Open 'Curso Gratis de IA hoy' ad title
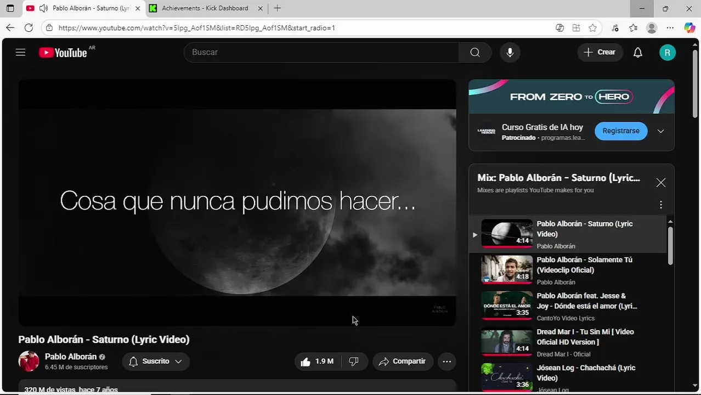 (x=542, y=127)
